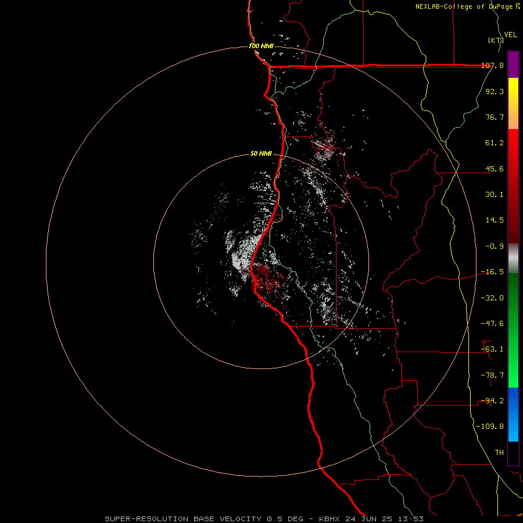Select the blue color bar segment
This screenshot has height=523, width=523.
point(513,414)
